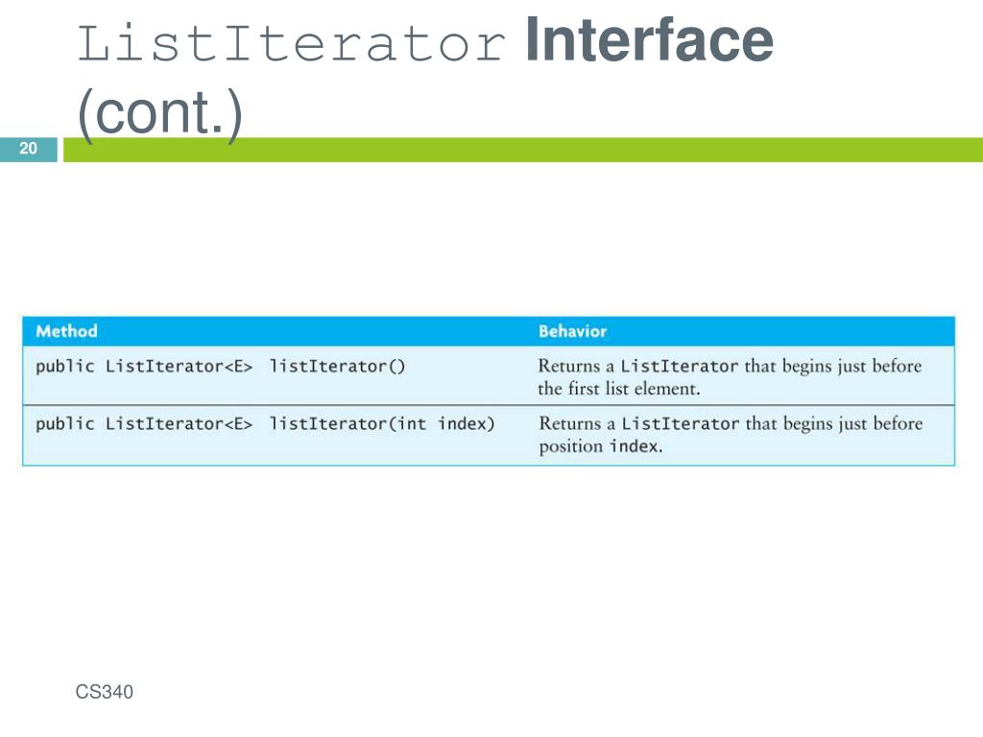
Task: Click the ListIterator monospace title word
Action: 291,42
